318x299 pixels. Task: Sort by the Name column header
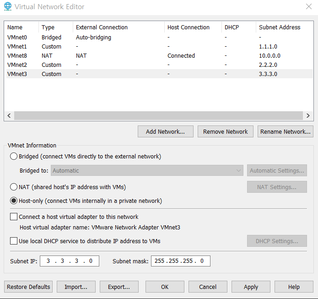click(22, 27)
